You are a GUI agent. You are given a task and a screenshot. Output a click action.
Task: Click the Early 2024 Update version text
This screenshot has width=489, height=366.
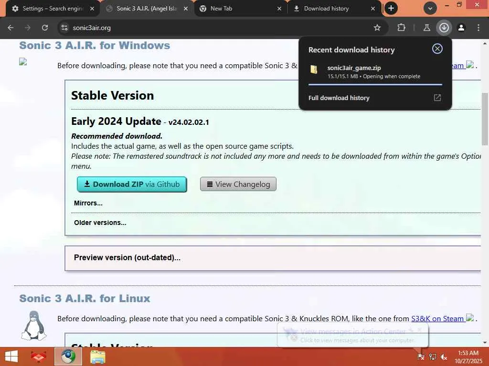(x=140, y=122)
